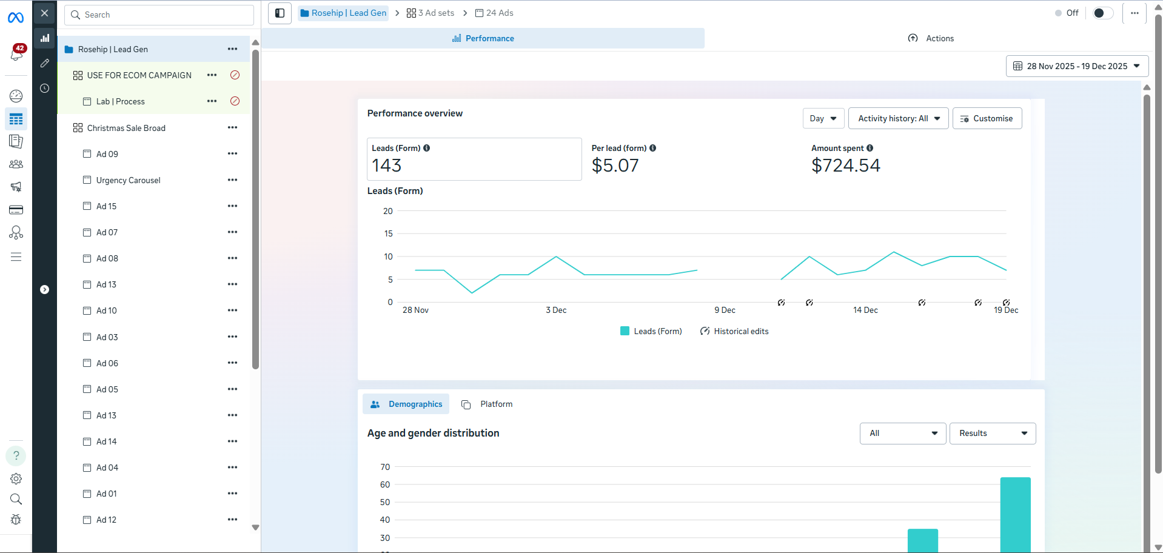Toggle the campaign Off switch
Viewport: 1163px width, 553px height.
(1103, 13)
